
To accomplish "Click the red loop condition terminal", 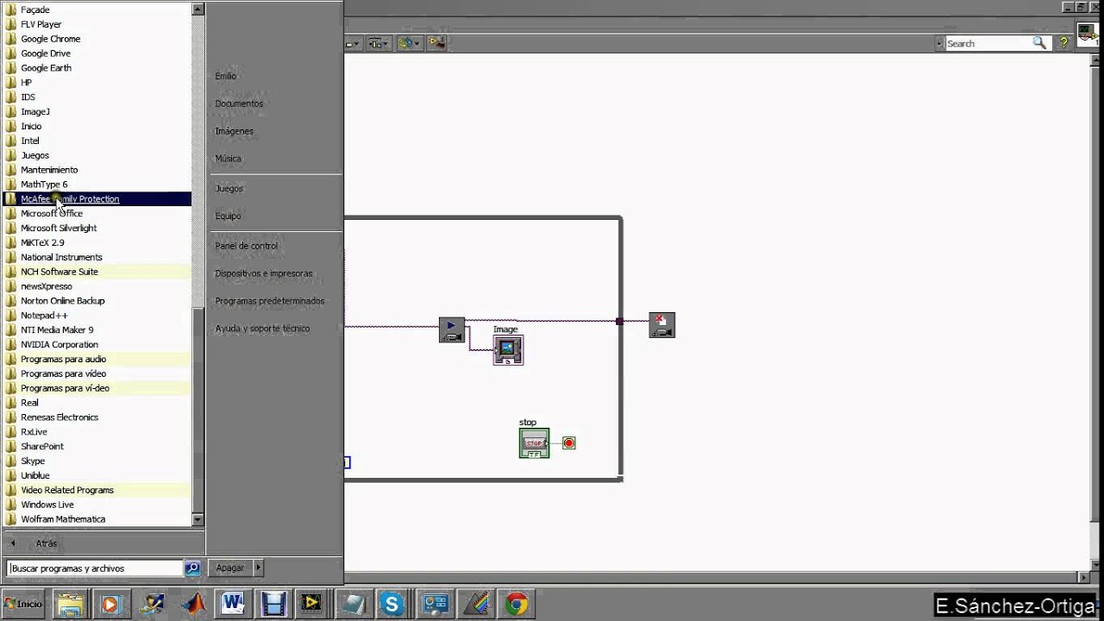I will click(x=568, y=442).
